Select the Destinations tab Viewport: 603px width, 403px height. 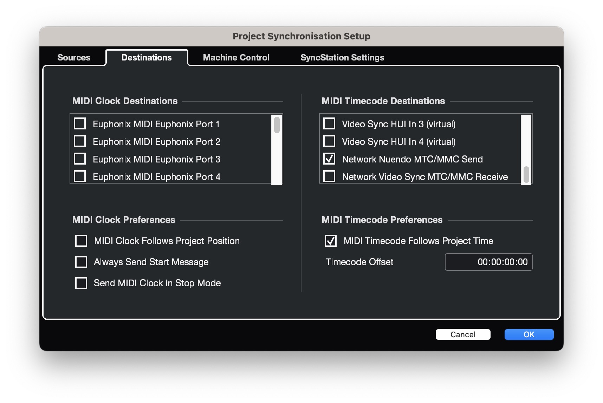[147, 57]
